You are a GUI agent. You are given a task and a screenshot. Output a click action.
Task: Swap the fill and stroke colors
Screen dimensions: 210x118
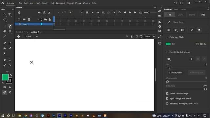[11, 75]
